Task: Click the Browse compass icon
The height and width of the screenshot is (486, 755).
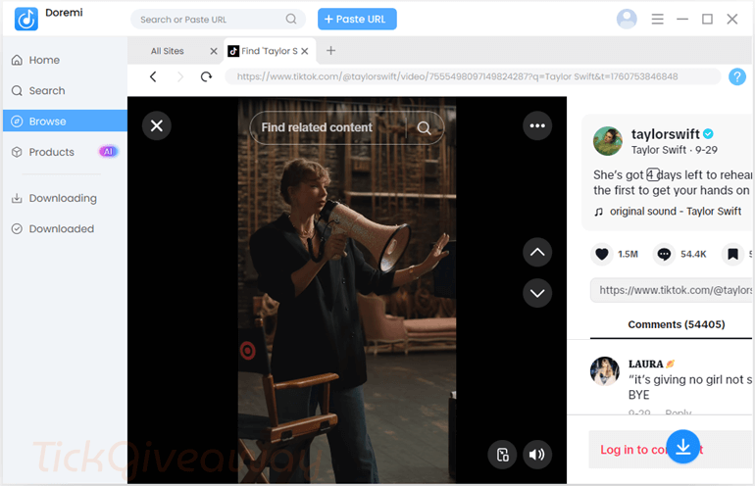Action: [17, 121]
